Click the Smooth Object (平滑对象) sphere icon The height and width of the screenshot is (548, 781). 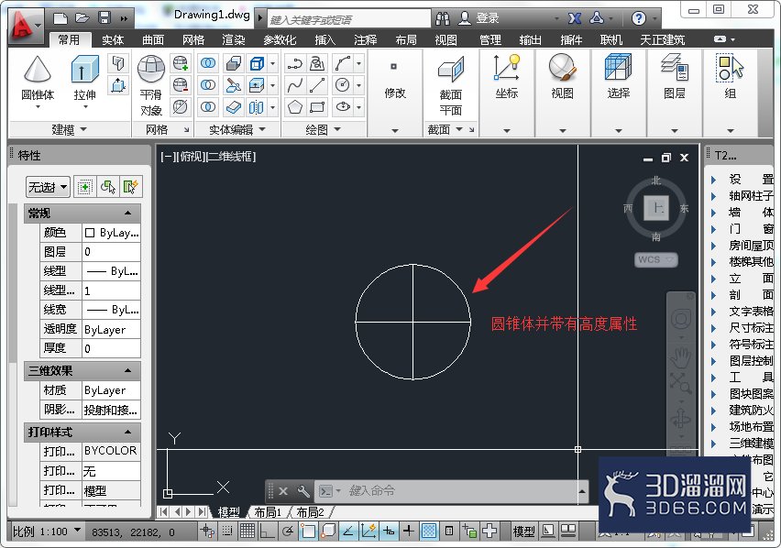(151, 68)
